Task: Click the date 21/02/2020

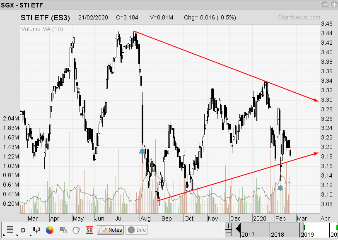Action: coord(93,17)
